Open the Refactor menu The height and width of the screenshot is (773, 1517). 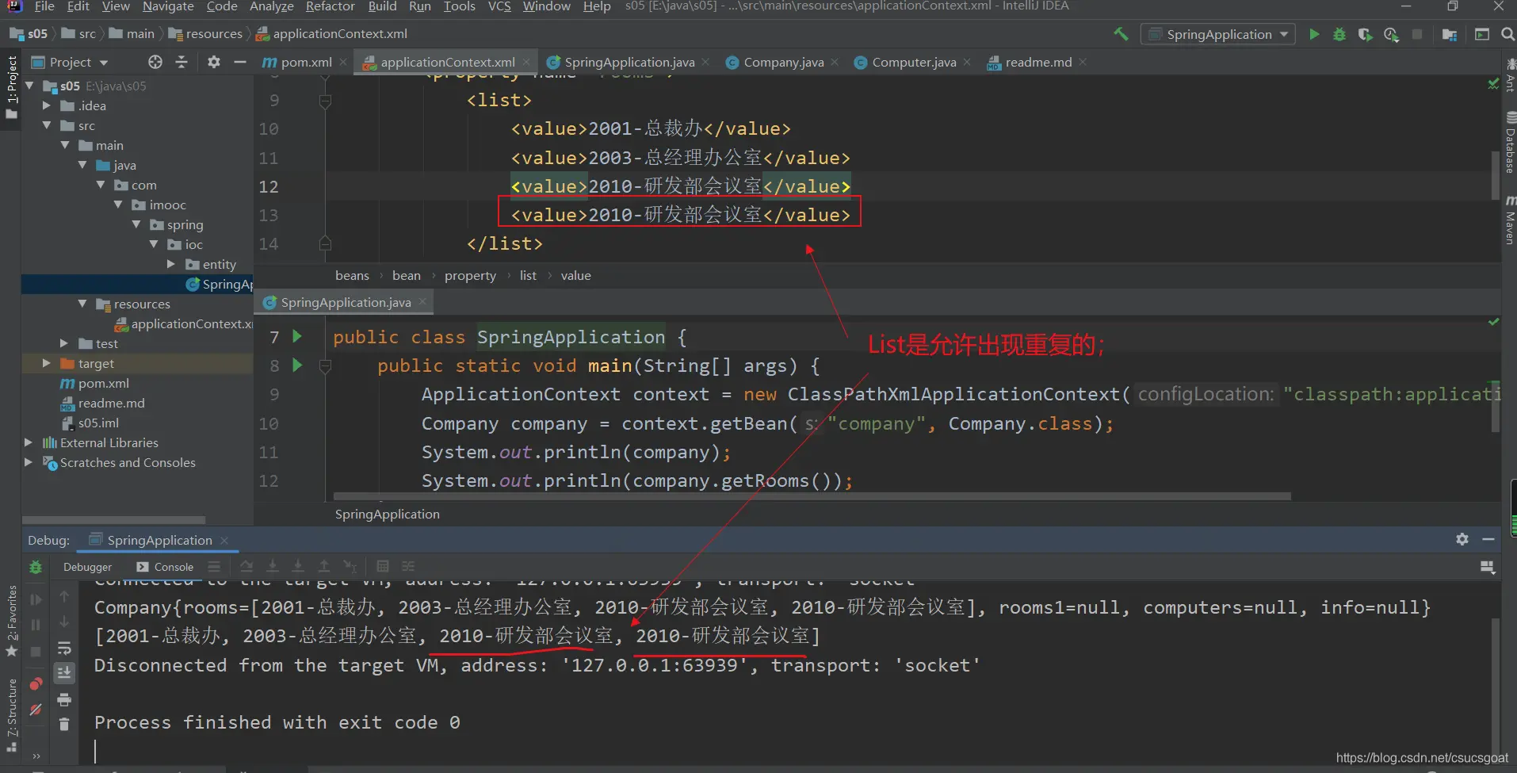[330, 6]
